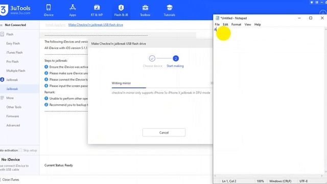This screenshot has width=327, height=184.
Task: Click the 100% zoom status in Notepad
Action: tap(260, 181)
